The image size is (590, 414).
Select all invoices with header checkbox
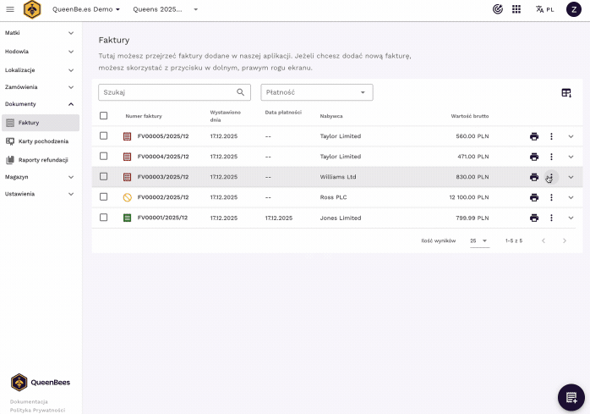click(104, 116)
